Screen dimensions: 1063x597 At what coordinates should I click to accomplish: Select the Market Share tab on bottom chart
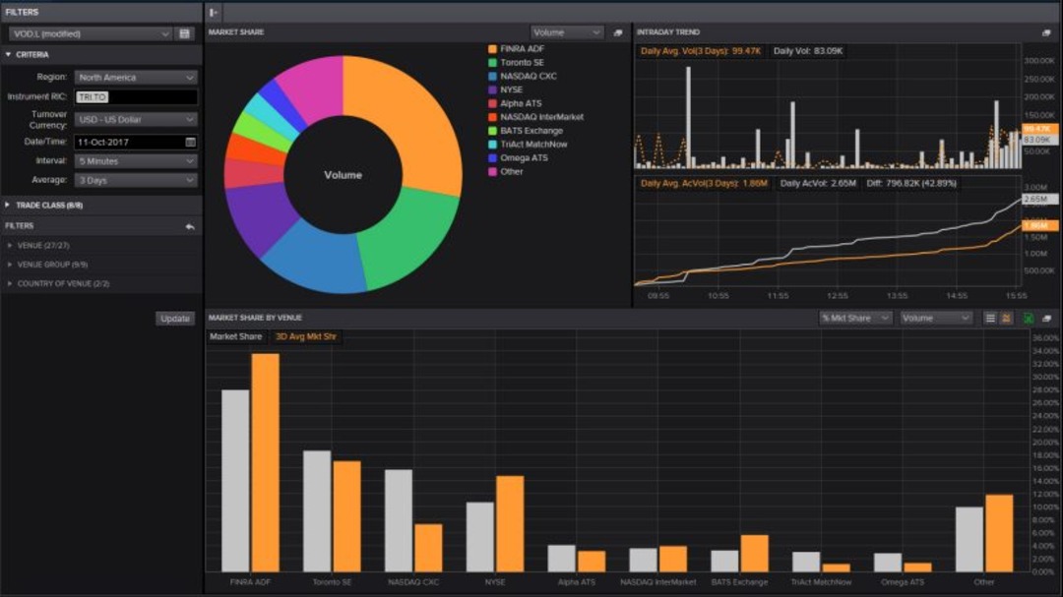tap(233, 335)
